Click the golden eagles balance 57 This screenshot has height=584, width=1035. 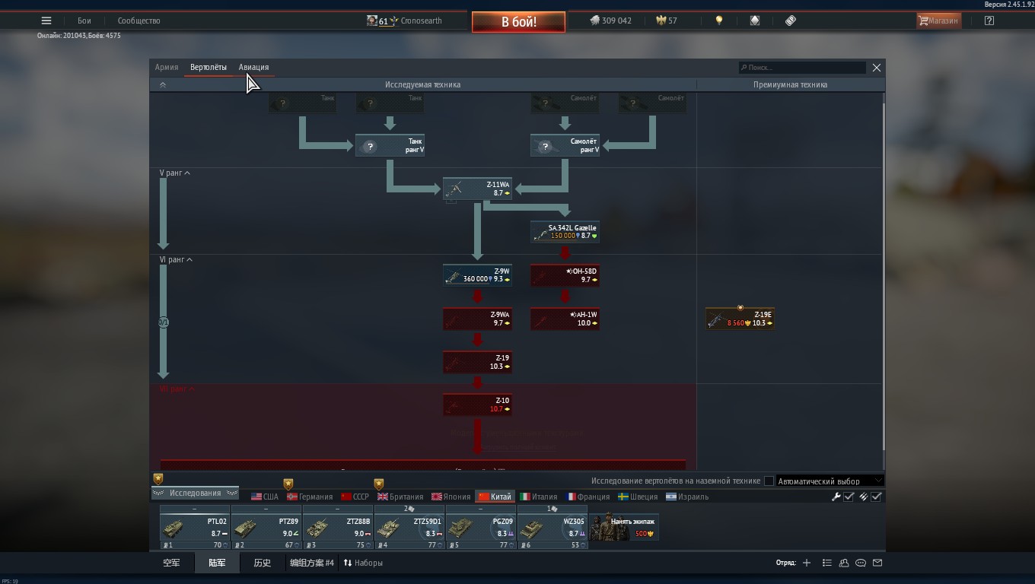pyautogui.click(x=667, y=21)
